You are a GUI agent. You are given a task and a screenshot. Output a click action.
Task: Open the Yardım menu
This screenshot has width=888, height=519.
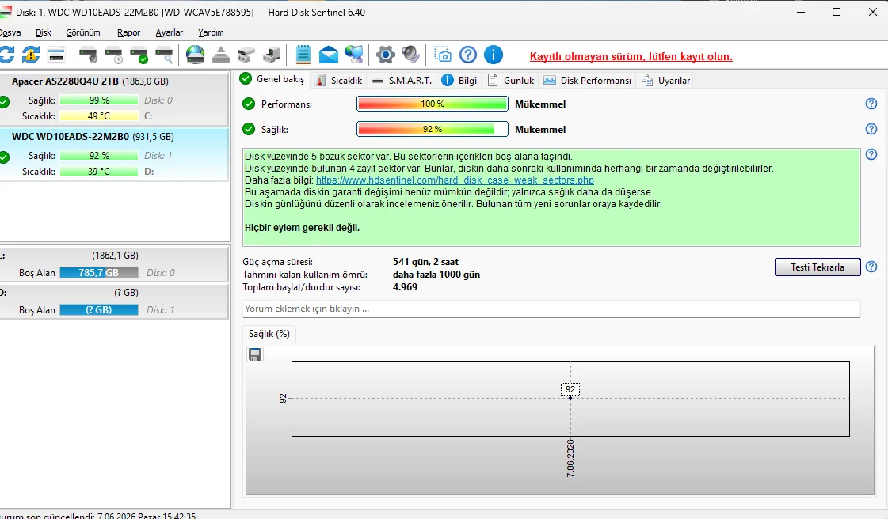coord(211,32)
